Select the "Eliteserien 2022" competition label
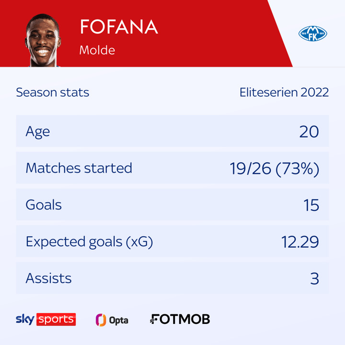 point(284,92)
